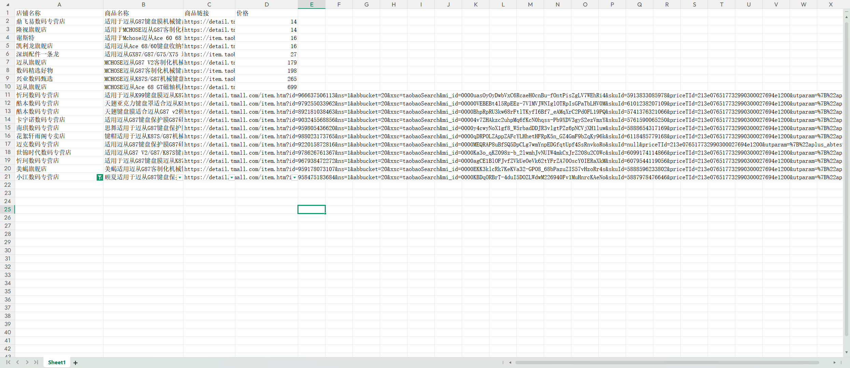Image resolution: width=850 pixels, height=368 pixels.
Task: Select the cell '深圳配件一条龙'
Action: click(x=59, y=54)
